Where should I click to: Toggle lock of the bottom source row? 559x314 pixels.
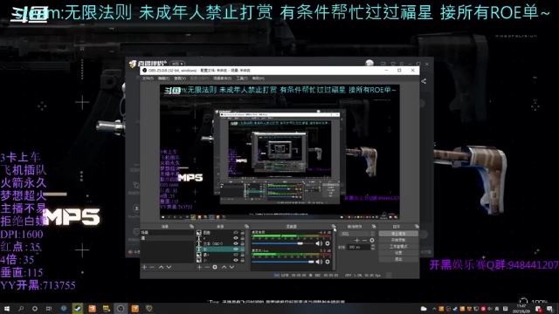(x=243, y=260)
